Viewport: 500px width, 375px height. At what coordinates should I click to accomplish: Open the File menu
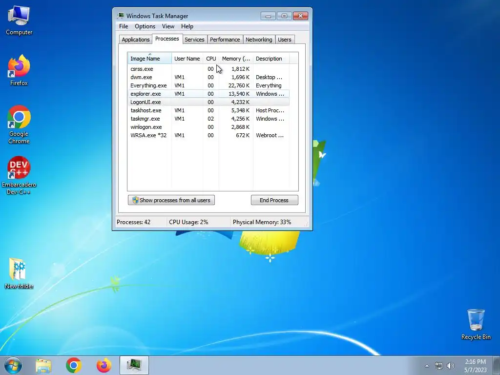coord(124,26)
